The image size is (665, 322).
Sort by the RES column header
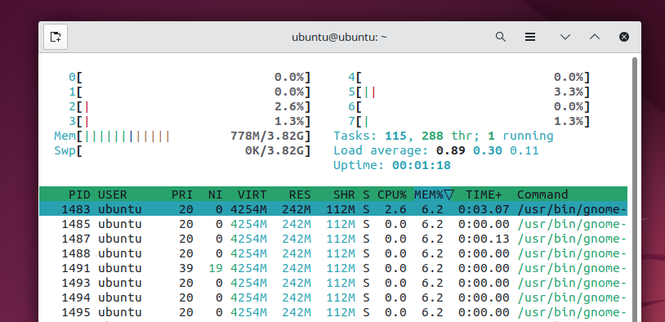pyautogui.click(x=300, y=195)
